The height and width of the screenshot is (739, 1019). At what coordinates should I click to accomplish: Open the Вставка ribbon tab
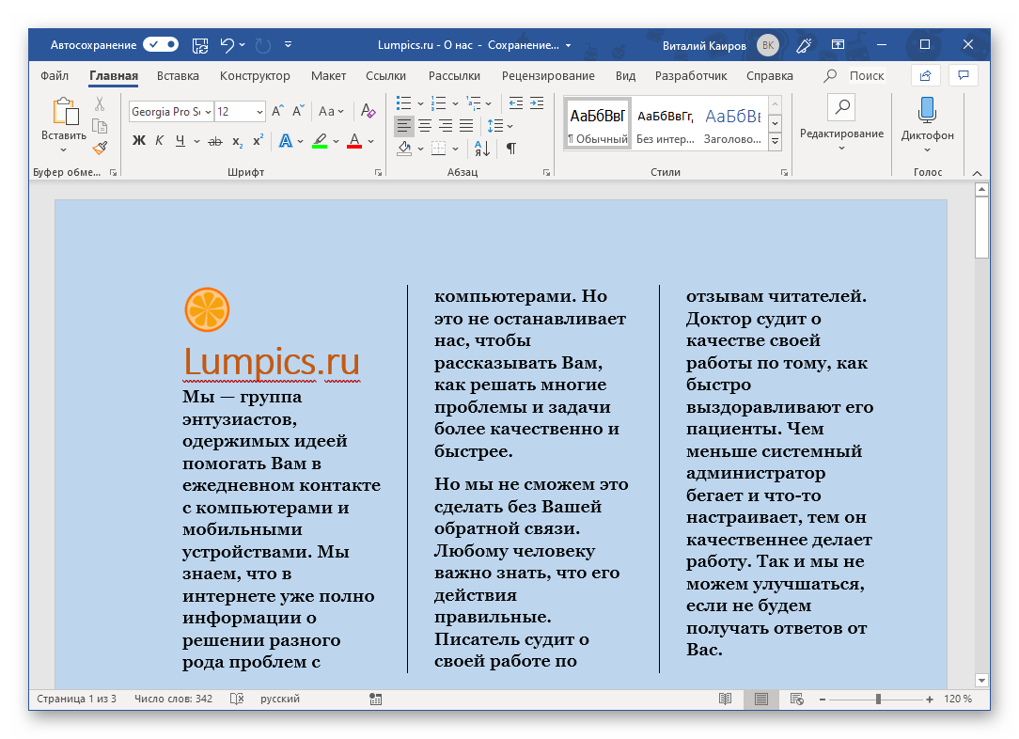pyautogui.click(x=178, y=76)
